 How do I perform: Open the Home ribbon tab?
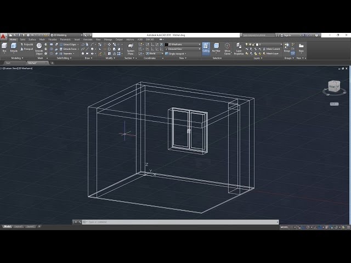(13, 39)
